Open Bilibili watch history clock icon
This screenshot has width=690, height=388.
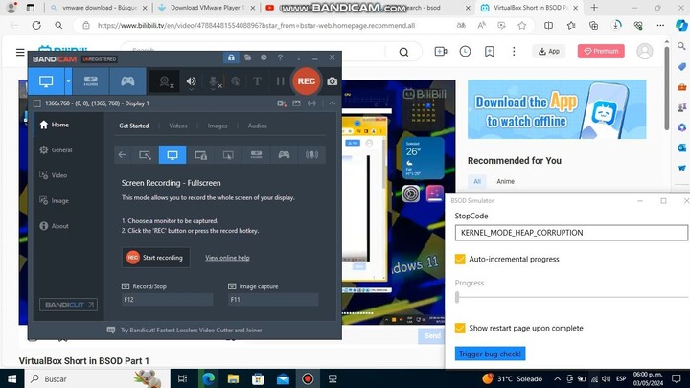(x=465, y=52)
